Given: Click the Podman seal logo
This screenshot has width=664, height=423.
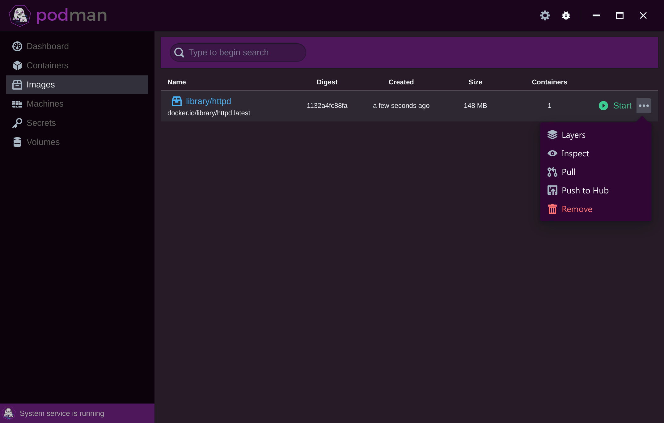Looking at the screenshot, I should (x=20, y=16).
